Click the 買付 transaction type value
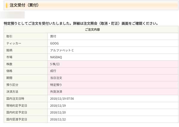Viewport: 179px width, 127px height. pyautogui.click(x=53, y=36)
